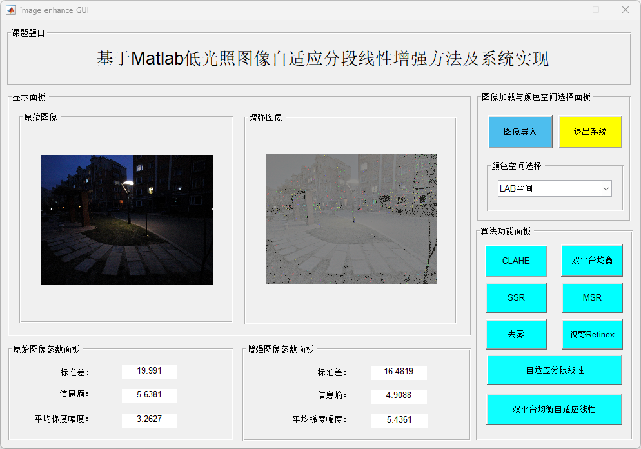The image size is (641, 449).
Task: Click the enhanced 平均梯度幅度 value field
Action: tap(399, 420)
